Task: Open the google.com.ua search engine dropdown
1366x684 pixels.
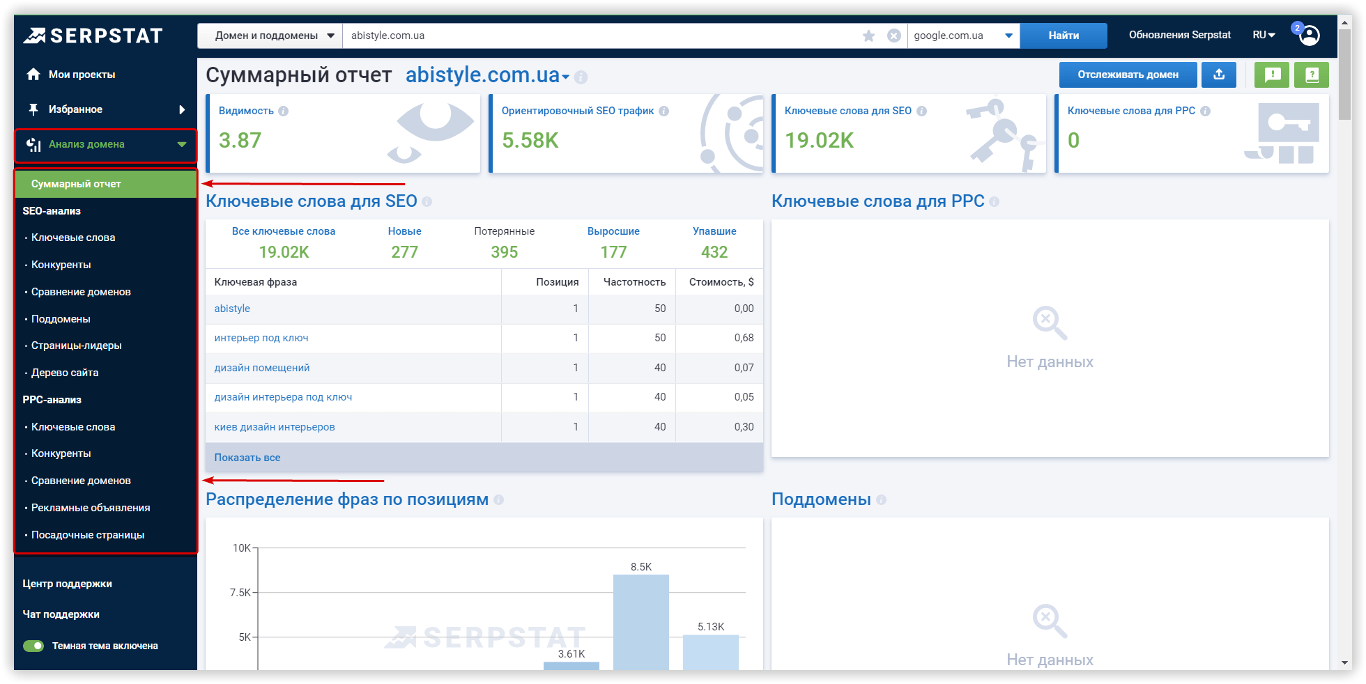Action: [962, 36]
